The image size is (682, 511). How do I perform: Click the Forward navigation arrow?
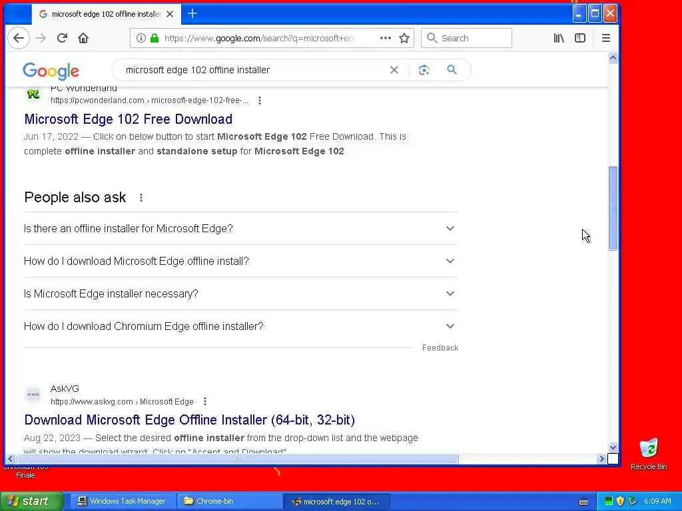(x=41, y=38)
